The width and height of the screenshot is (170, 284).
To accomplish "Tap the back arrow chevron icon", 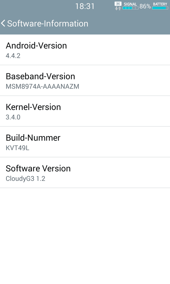I will pos(3,24).
